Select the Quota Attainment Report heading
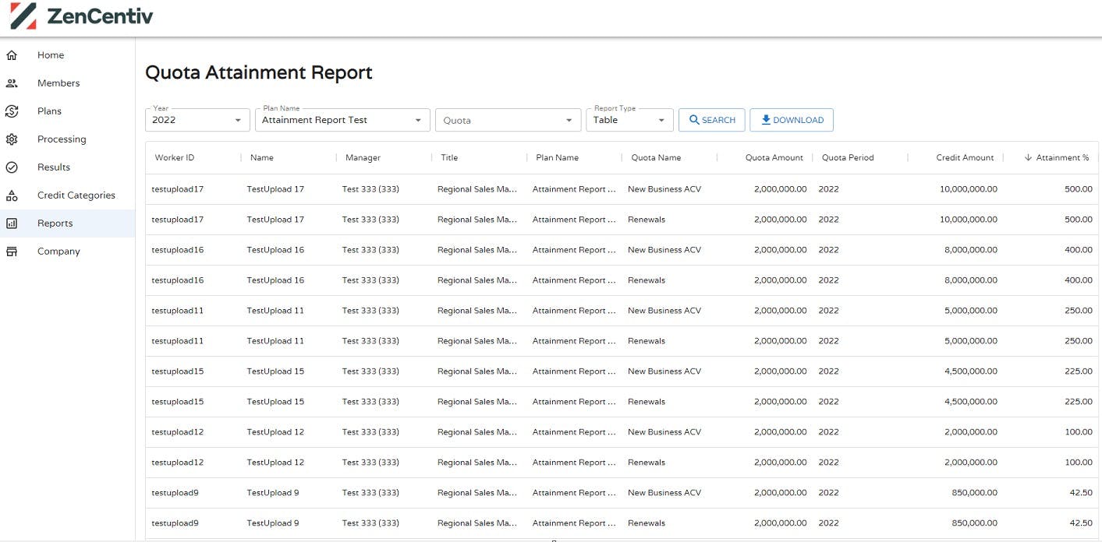 tap(259, 72)
